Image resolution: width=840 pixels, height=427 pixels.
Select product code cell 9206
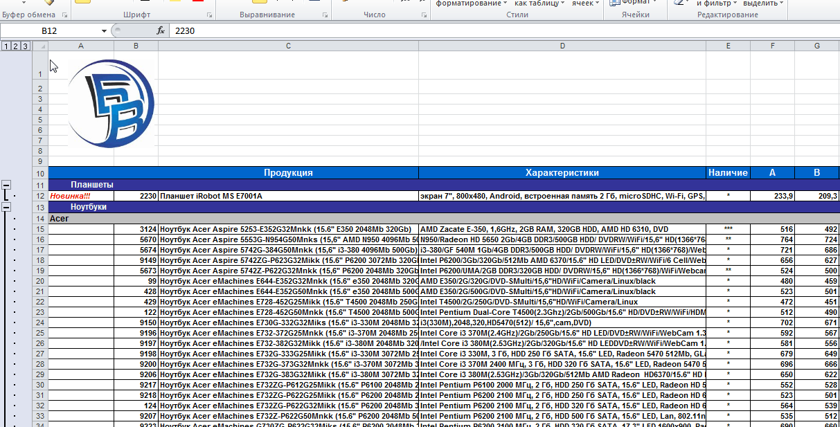point(136,374)
